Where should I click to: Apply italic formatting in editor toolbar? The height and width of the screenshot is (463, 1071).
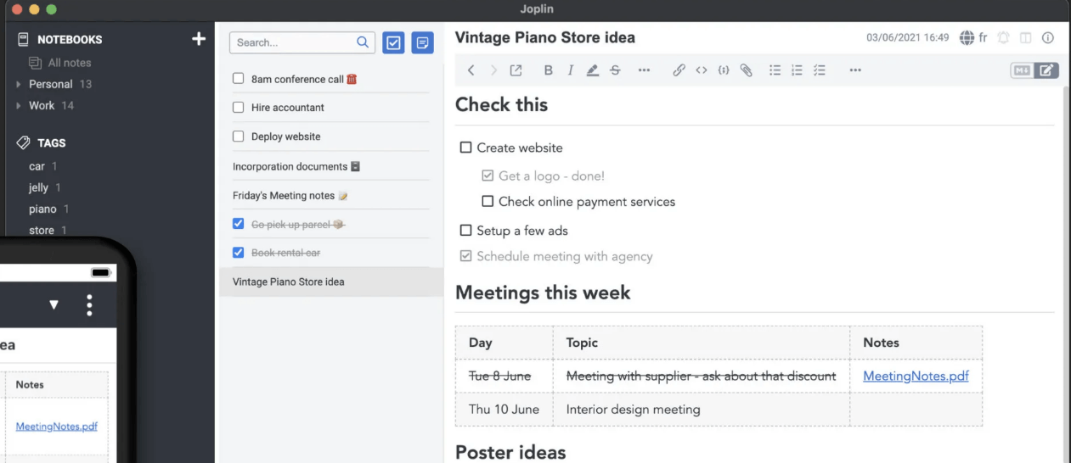pos(571,70)
